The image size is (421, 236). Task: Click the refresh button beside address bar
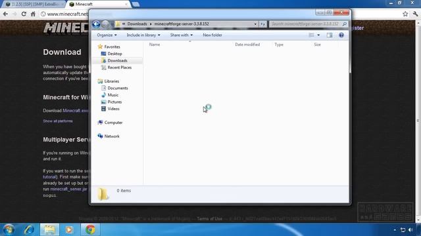(x=263, y=24)
